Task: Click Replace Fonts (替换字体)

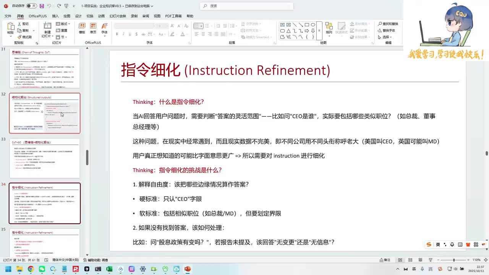Action: (x=386, y=31)
